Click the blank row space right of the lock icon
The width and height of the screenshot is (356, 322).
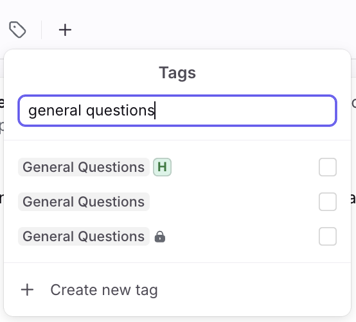point(242,236)
